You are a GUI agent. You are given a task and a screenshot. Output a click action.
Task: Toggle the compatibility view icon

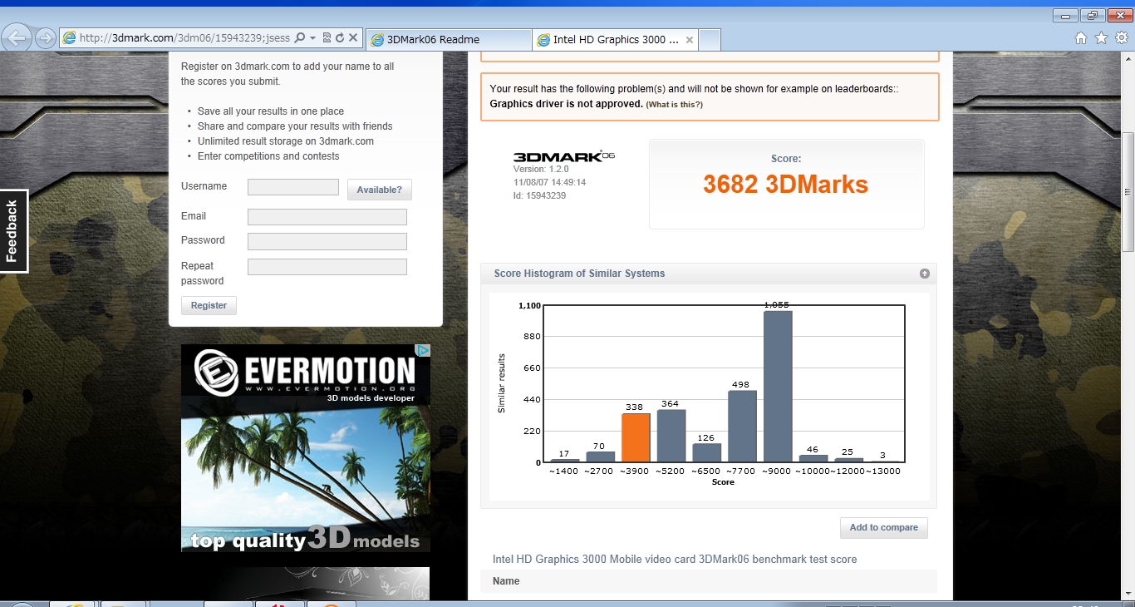(327, 38)
